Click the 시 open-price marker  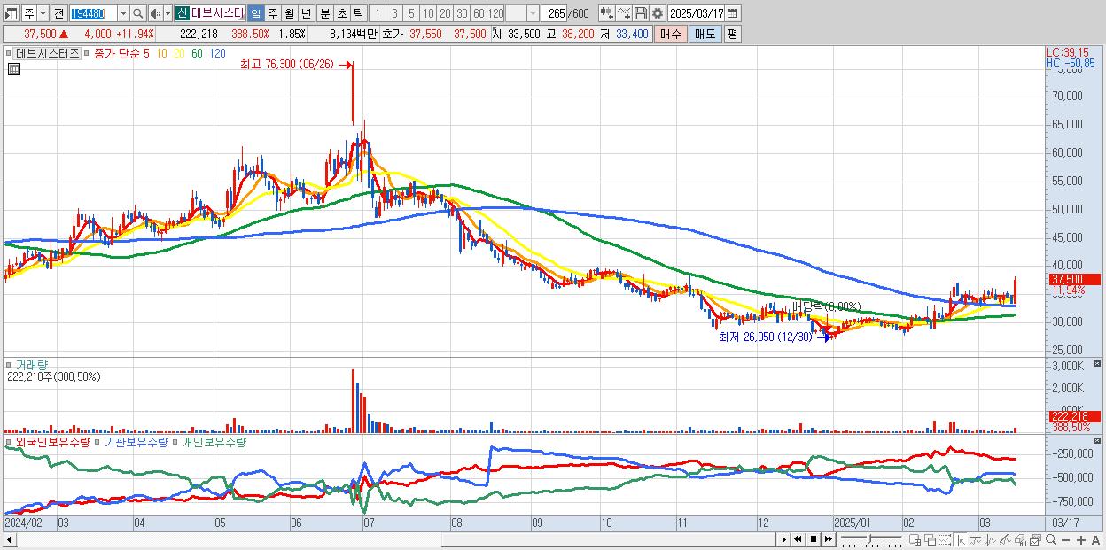click(x=497, y=34)
